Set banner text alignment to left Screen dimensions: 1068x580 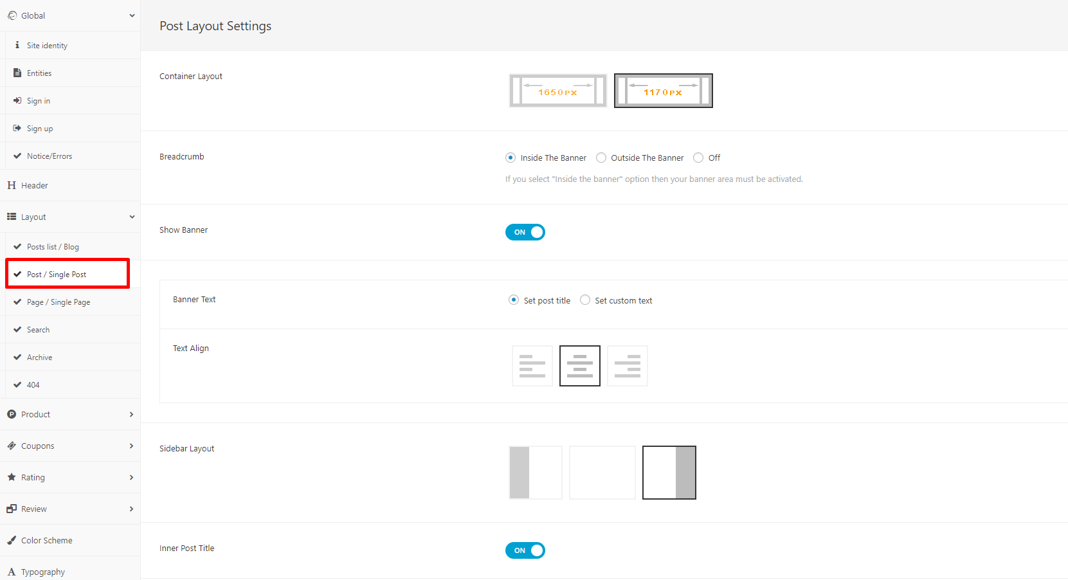pyautogui.click(x=532, y=366)
